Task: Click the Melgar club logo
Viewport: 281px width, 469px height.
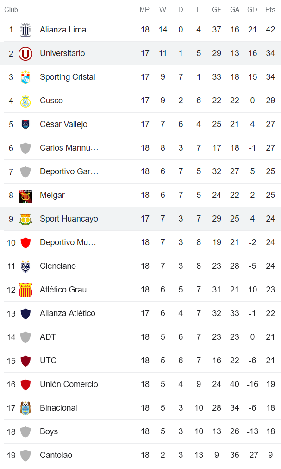Action: [25, 196]
